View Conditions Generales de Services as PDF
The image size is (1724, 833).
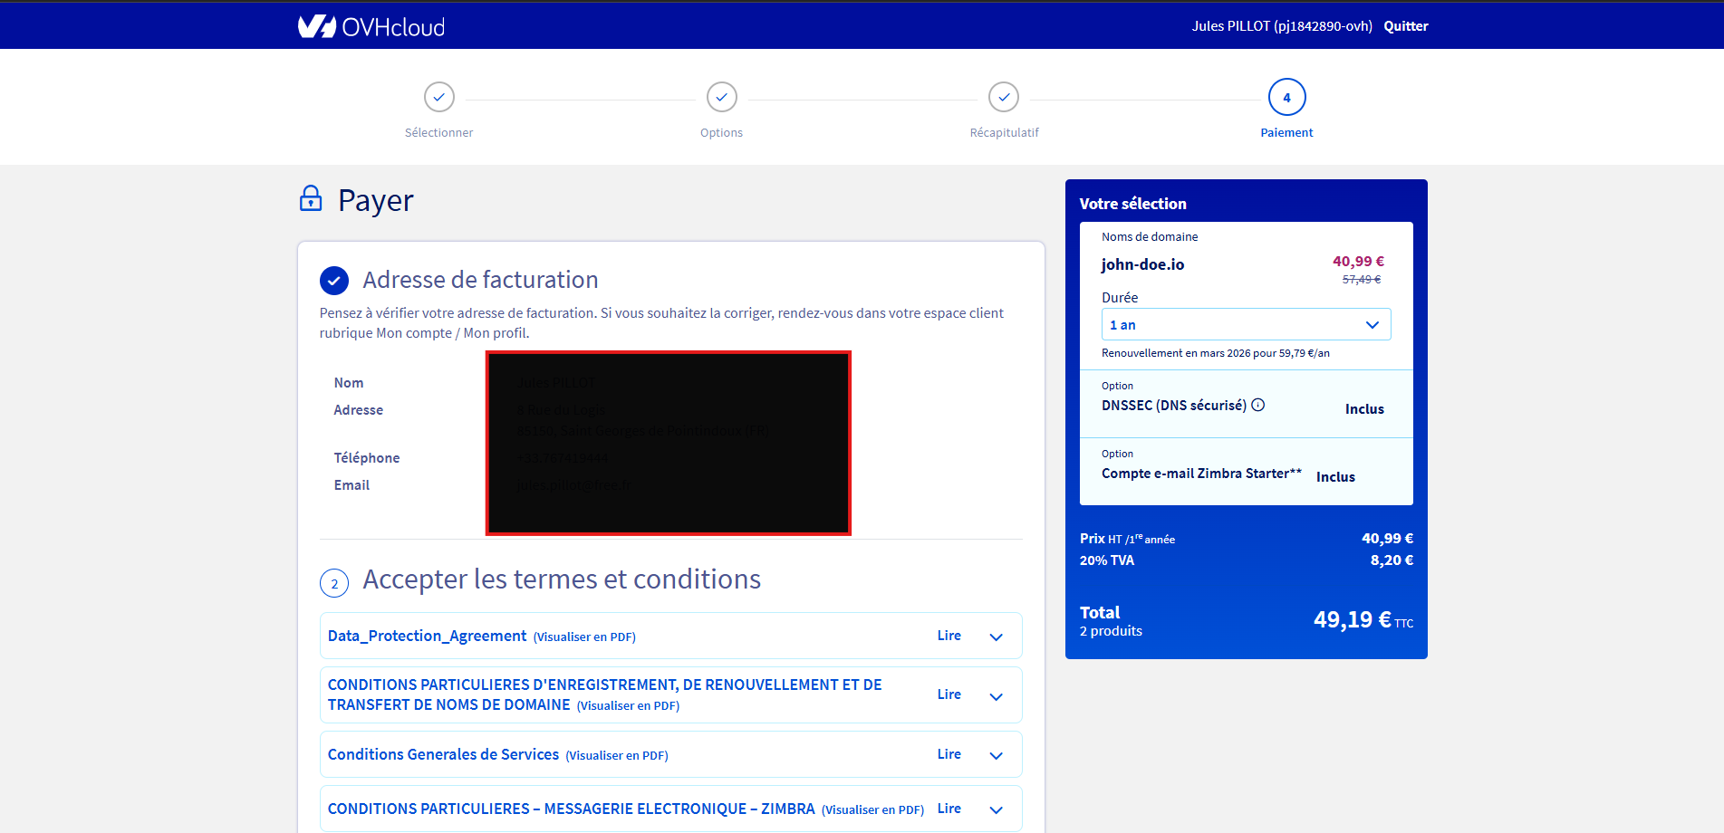tap(617, 756)
